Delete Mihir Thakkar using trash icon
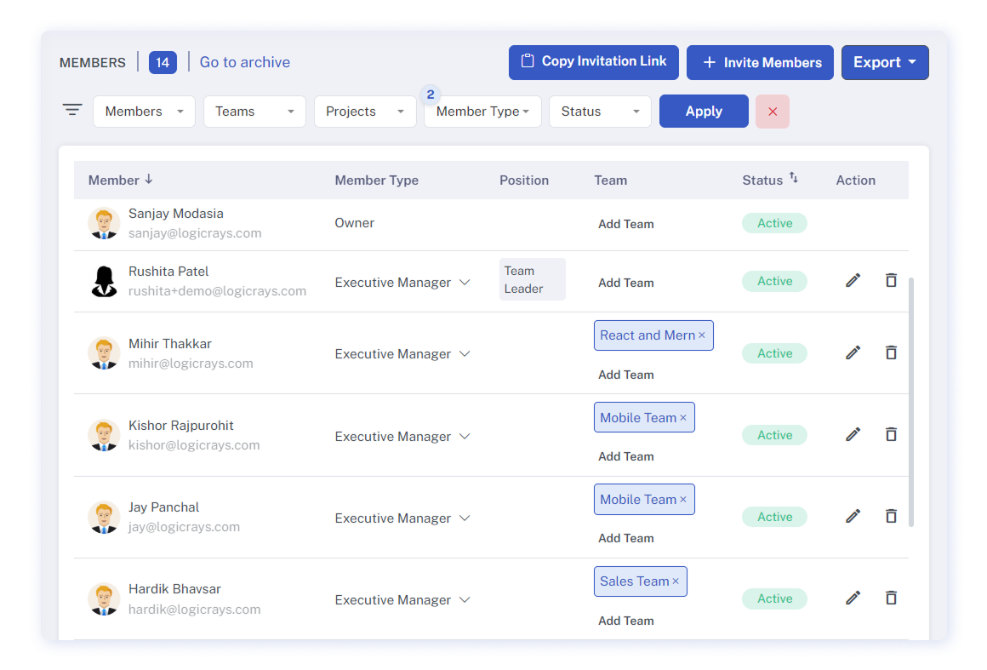987x670 pixels. pyautogui.click(x=891, y=352)
